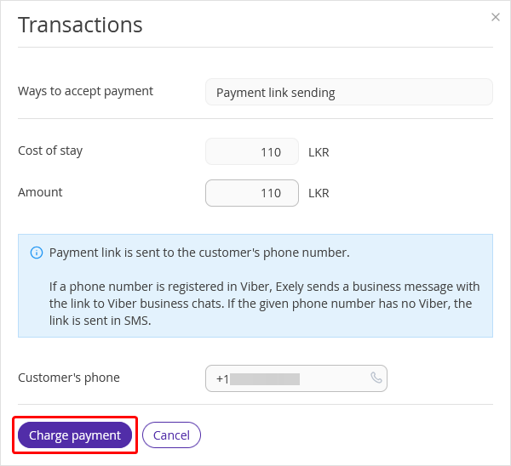The height and width of the screenshot is (466, 511).
Task: Open the Ways to accept payment dropdown
Action: point(348,92)
